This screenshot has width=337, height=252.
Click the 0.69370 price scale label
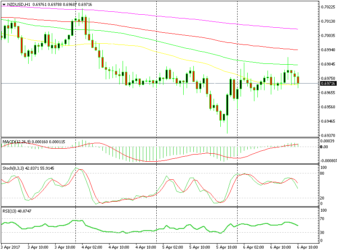(x=328, y=135)
